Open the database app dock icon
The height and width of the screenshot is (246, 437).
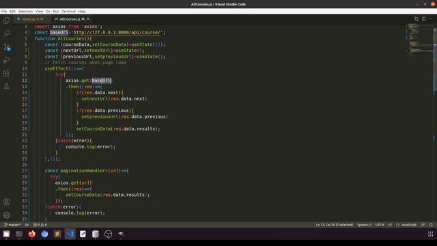(x=96, y=234)
